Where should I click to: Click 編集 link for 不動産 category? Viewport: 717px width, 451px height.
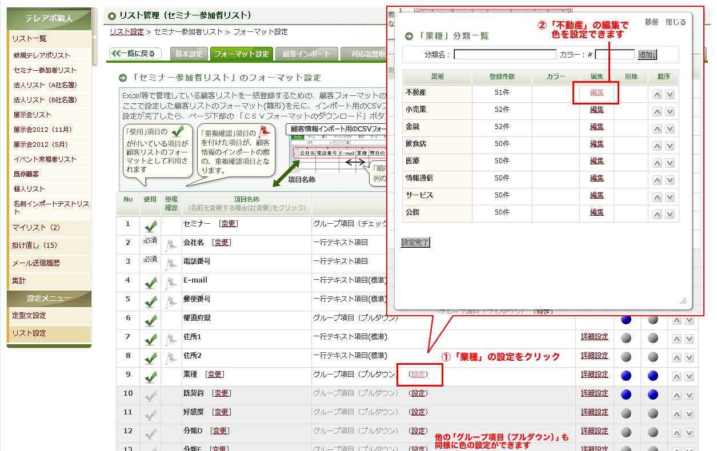596,92
